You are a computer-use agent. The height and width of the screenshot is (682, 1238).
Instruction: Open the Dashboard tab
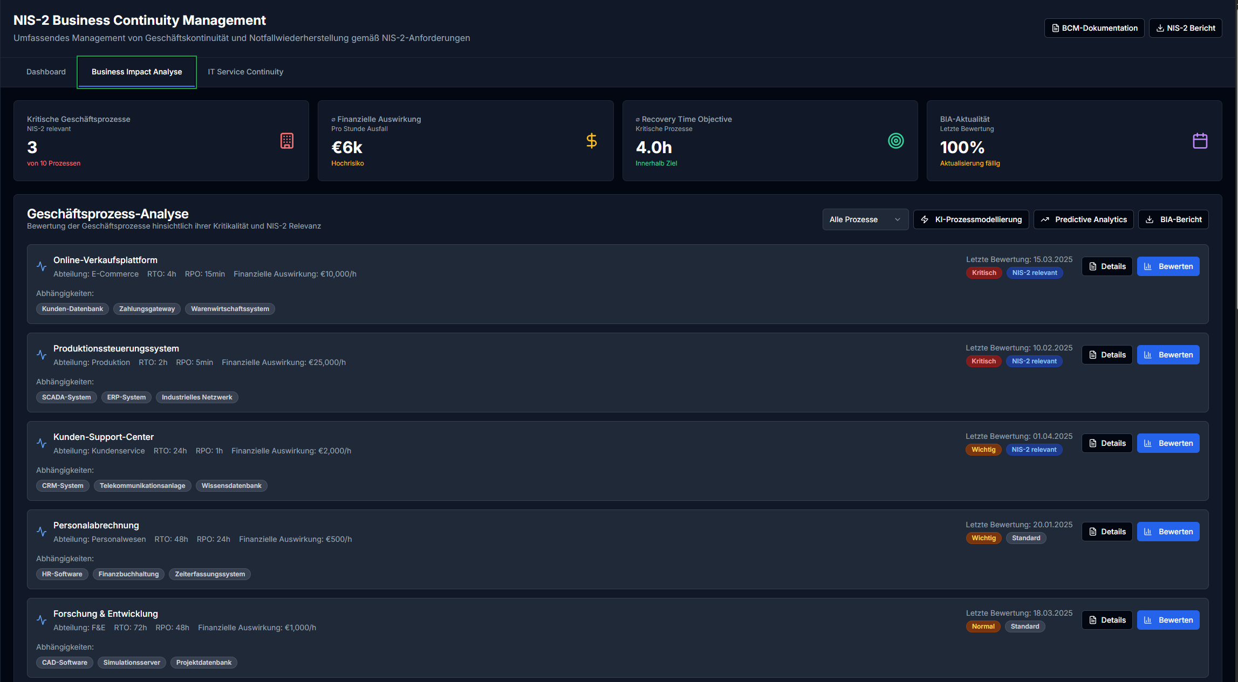coord(46,72)
